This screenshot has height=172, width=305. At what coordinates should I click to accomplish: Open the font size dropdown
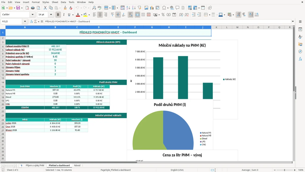tap(51, 15)
